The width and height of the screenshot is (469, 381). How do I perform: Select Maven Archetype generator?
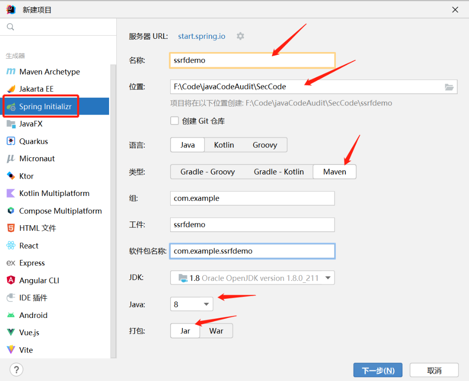pos(50,72)
